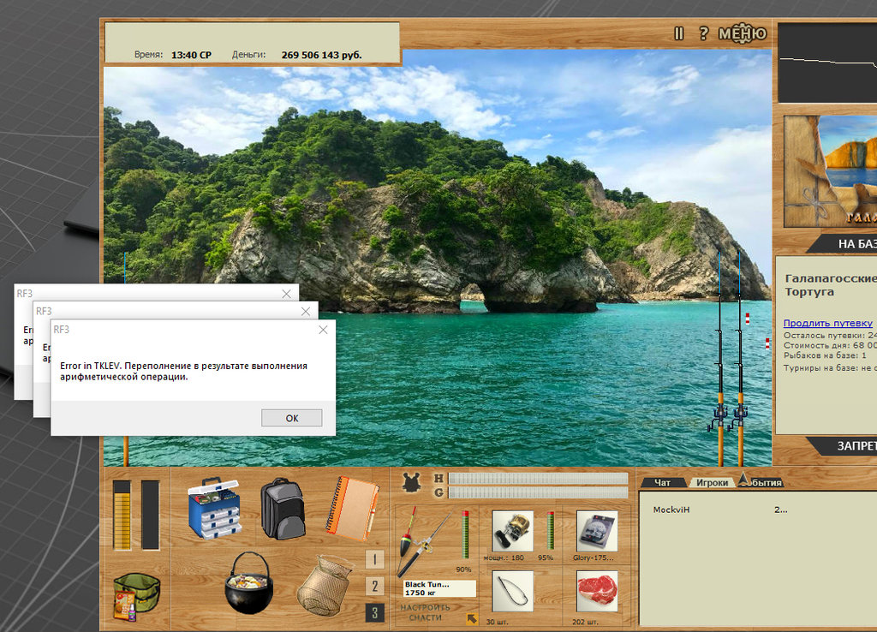Close the rearmost RF3 error dialog
The width and height of the screenshot is (877, 632).
[286, 294]
